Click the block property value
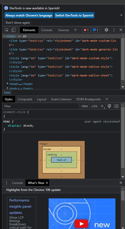This screenshot has height=229, width=125. [28, 126]
